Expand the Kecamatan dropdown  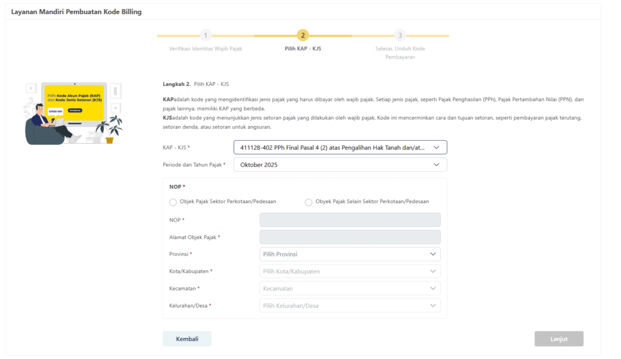pos(349,289)
